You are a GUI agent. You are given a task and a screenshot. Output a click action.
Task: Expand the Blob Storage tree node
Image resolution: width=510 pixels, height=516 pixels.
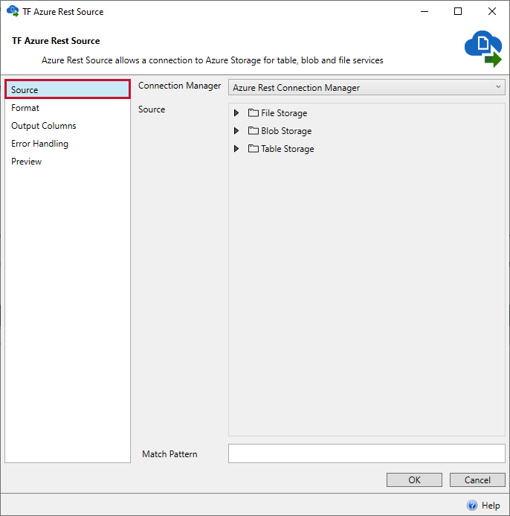tap(236, 131)
